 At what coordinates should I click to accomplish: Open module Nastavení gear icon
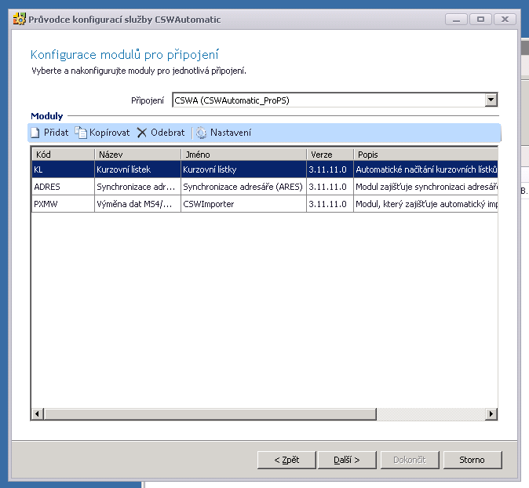click(x=202, y=133)
